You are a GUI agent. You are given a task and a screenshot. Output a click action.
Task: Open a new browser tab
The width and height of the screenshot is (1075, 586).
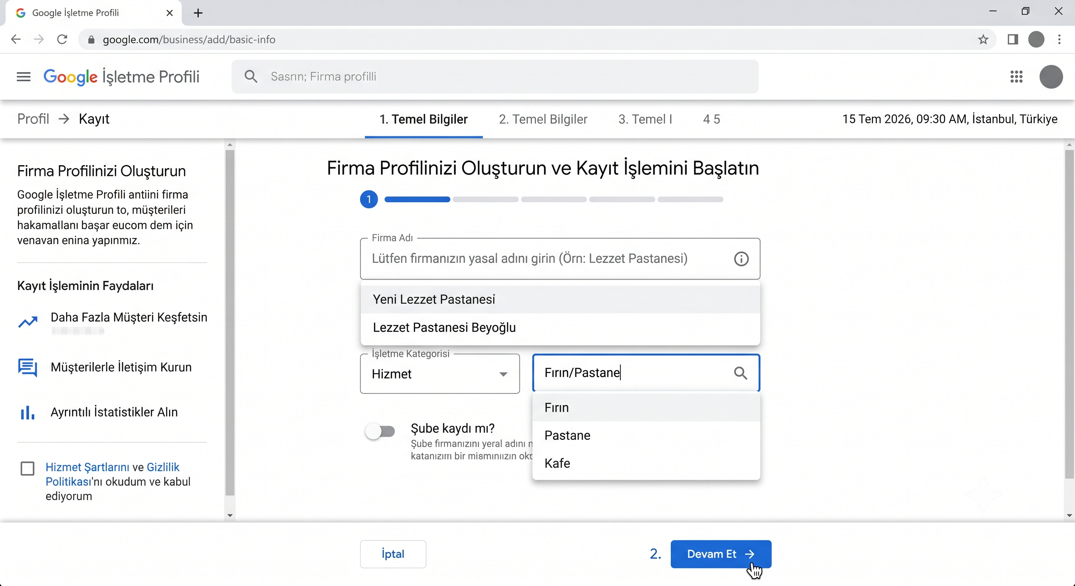point(198,13)
